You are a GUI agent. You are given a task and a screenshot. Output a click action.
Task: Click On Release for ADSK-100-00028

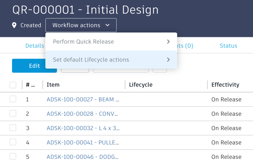point(226,114)
